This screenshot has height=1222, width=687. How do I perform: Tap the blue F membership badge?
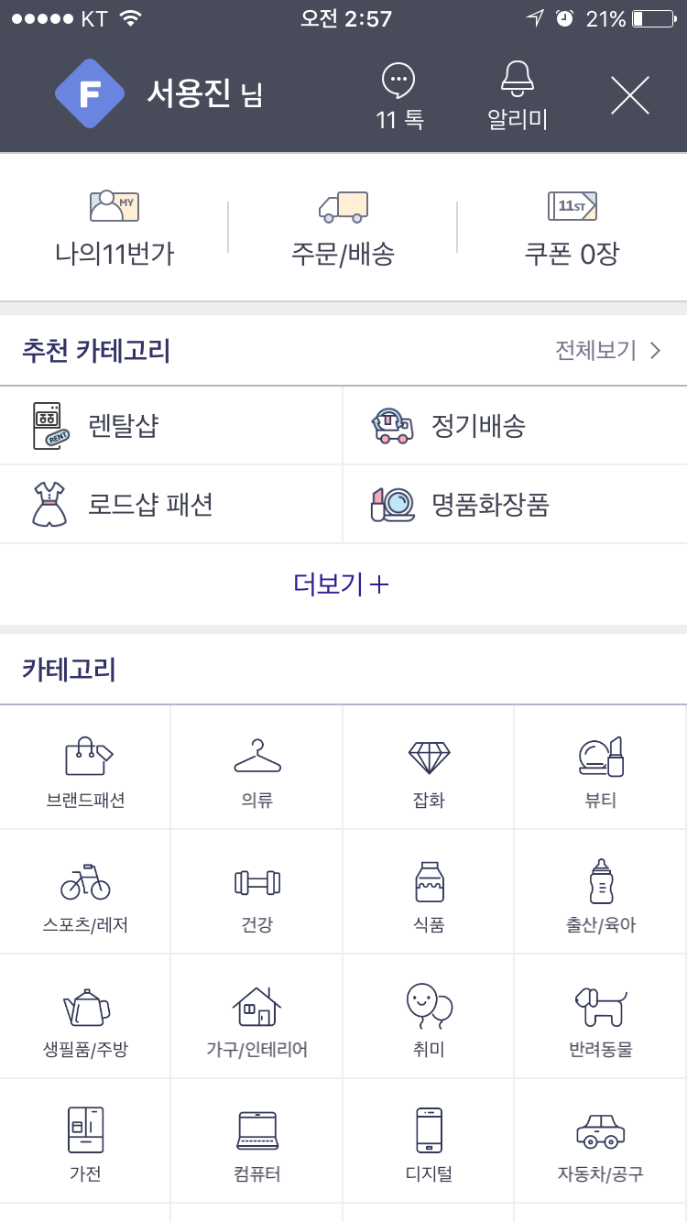(x=90, y=93)
